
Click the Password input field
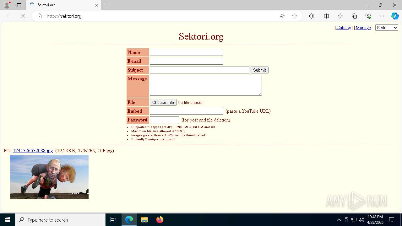coord(164,120)
